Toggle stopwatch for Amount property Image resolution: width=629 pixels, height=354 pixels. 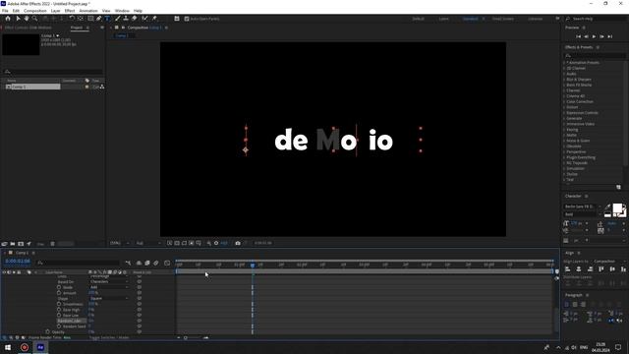click(59, 293)
